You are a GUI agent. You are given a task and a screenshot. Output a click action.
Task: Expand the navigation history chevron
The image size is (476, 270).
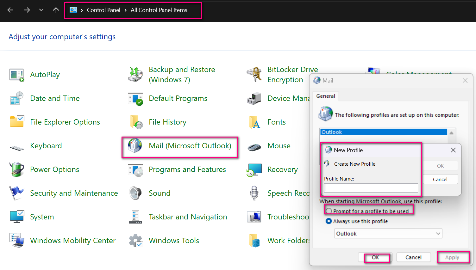click(41, 10)
